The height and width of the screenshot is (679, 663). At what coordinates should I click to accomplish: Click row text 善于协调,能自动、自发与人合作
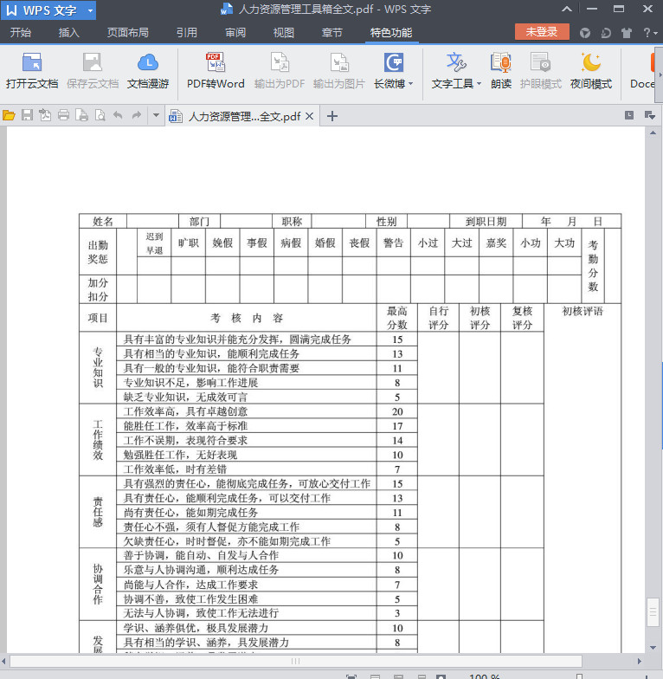point(201,555)
